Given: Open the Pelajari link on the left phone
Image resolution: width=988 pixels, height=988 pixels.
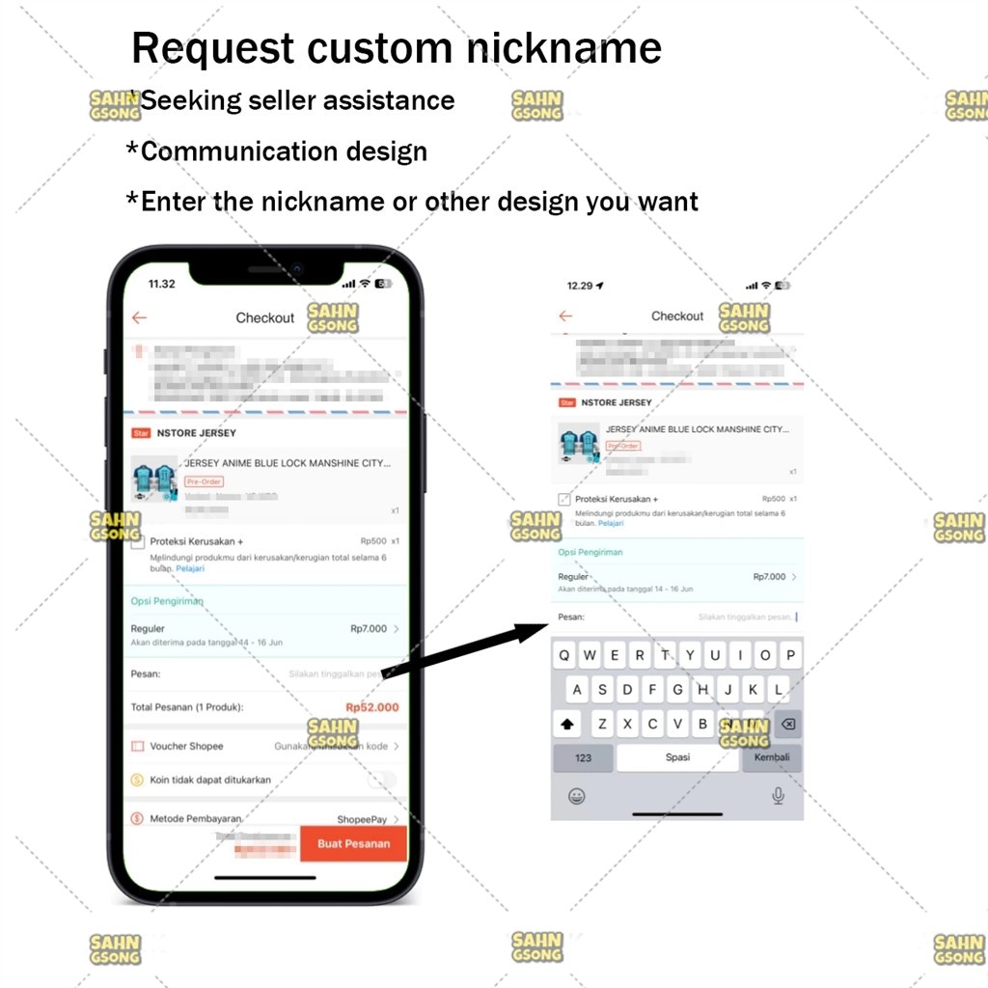Looking at the screenshot, I should click(190, 569).
